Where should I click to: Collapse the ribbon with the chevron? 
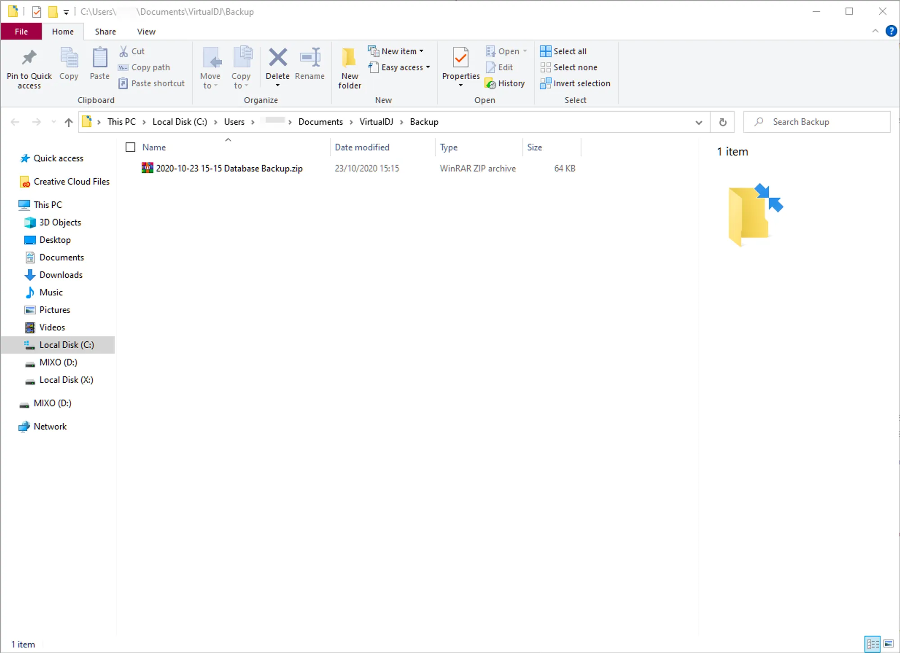point(875,31)
